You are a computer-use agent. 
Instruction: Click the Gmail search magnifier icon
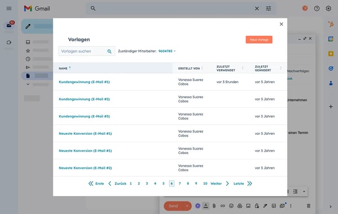[x=93, y=8]
